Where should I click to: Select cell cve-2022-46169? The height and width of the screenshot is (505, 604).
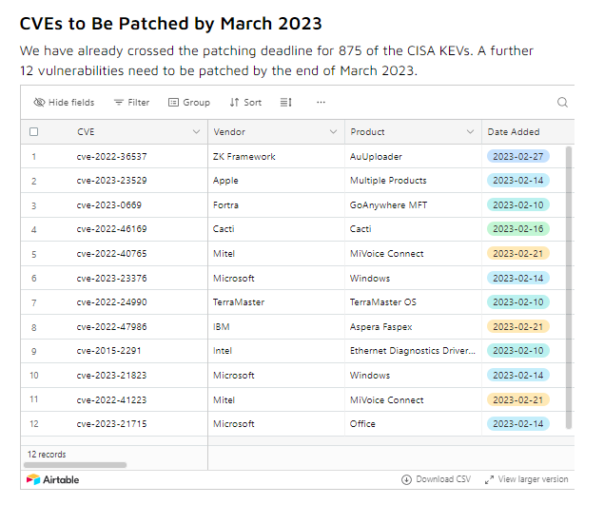[x=111, y=229]
